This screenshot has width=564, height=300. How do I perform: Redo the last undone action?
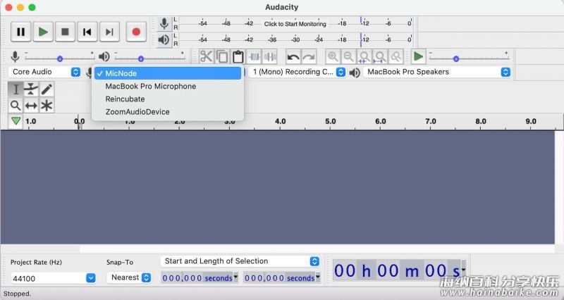tap(309, 57)
